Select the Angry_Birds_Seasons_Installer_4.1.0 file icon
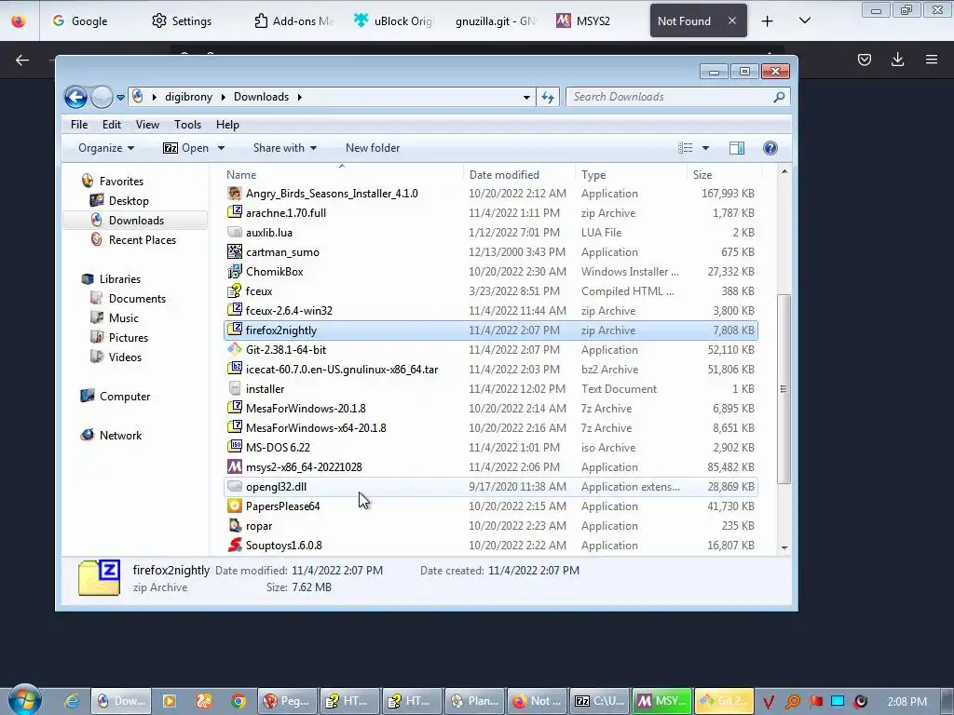 tap(234, 194)
